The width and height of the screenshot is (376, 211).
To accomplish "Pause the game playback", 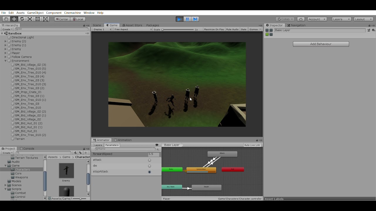I will 187,19.
